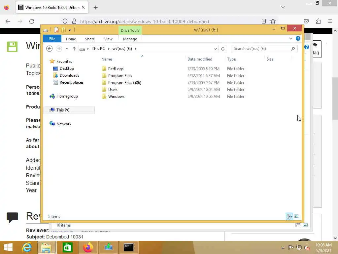Viewport: 338px width, 254px height.
Task: Click Explorer's forward navigation arrow
Action: [x=59, y=49]
